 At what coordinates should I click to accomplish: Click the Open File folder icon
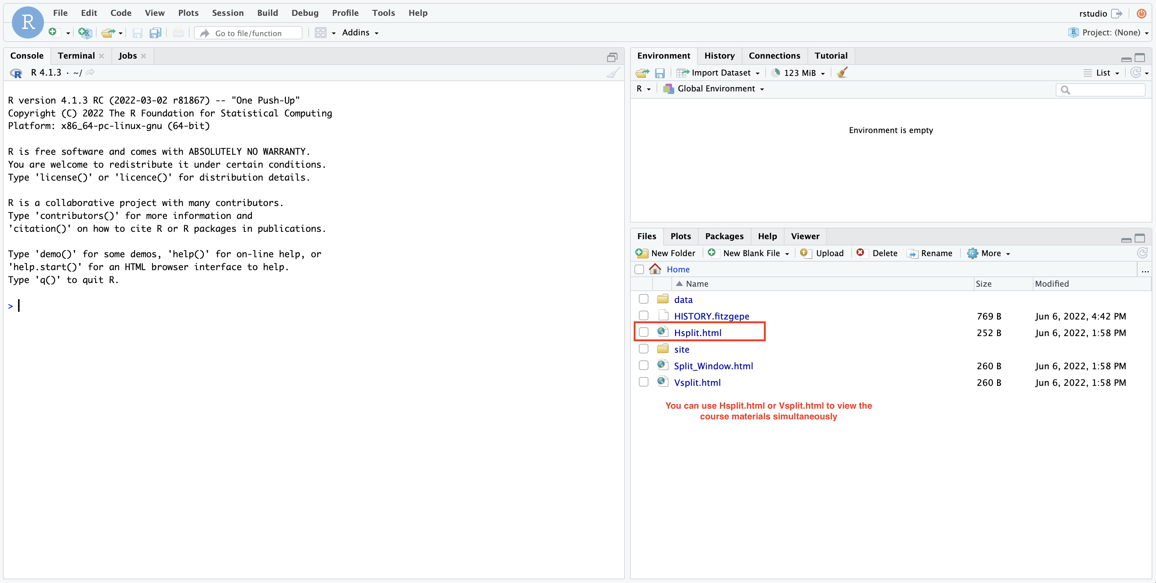coord(108,33)
